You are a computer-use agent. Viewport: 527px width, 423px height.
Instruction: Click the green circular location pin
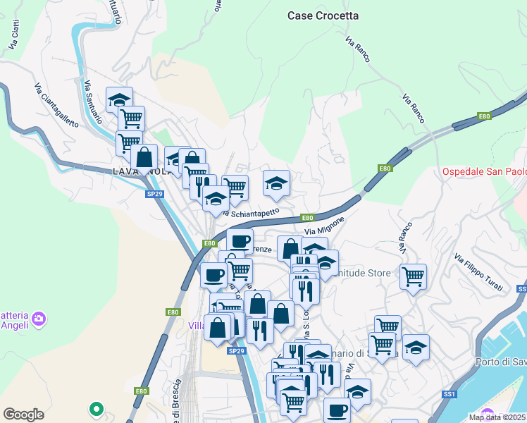click(x=97, y=410)
